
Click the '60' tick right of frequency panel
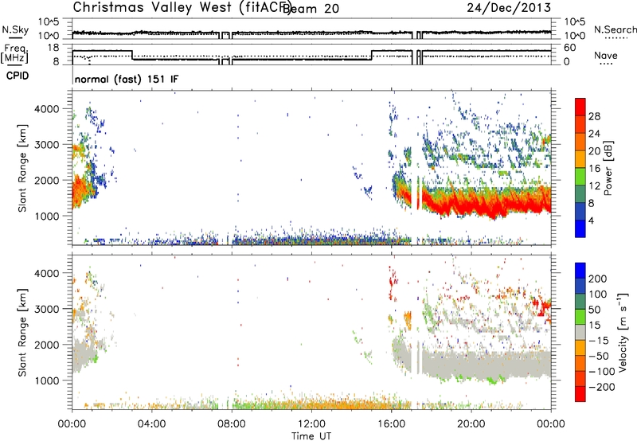tap(569, 48)
